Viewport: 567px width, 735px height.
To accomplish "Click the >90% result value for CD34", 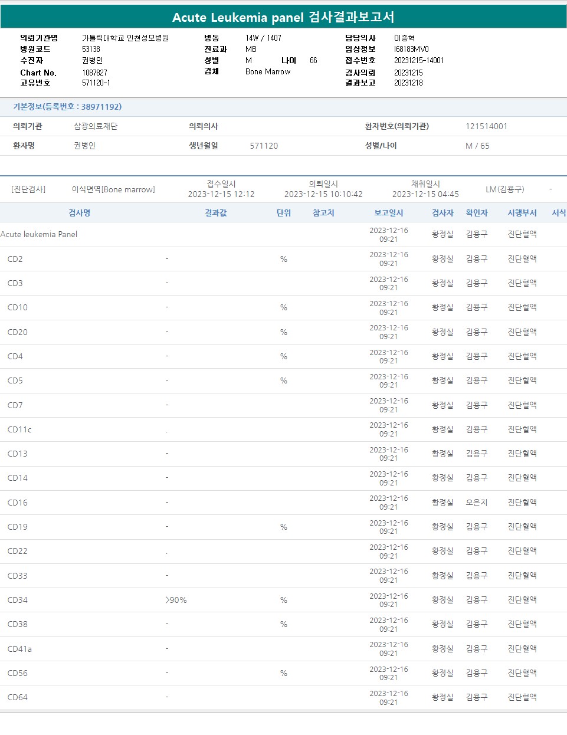I will point(176,600).
